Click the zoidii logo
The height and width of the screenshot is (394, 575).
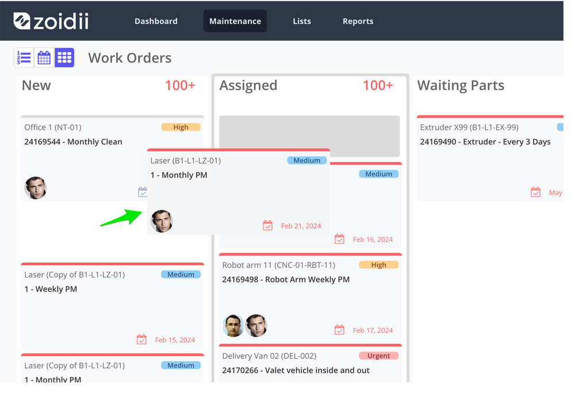tap(51, 21)
